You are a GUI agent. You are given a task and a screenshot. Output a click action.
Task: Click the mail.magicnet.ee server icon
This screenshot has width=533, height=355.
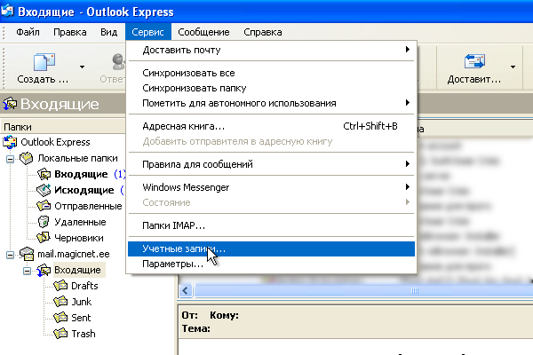pos(26,254)
